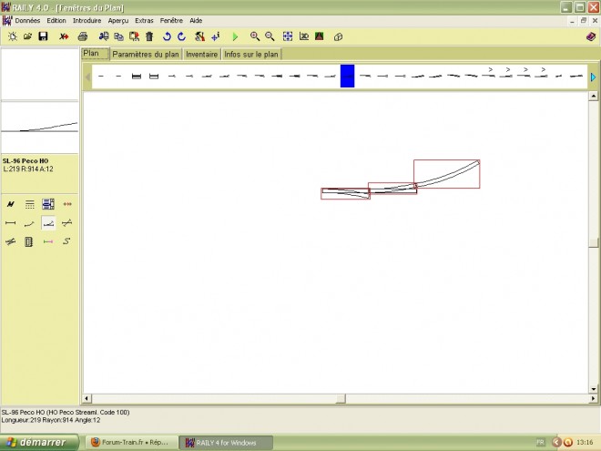Click the red and green terrain icon
This screenshot has width=601, height=451.
pyautogui.click(x=320, y=36)
